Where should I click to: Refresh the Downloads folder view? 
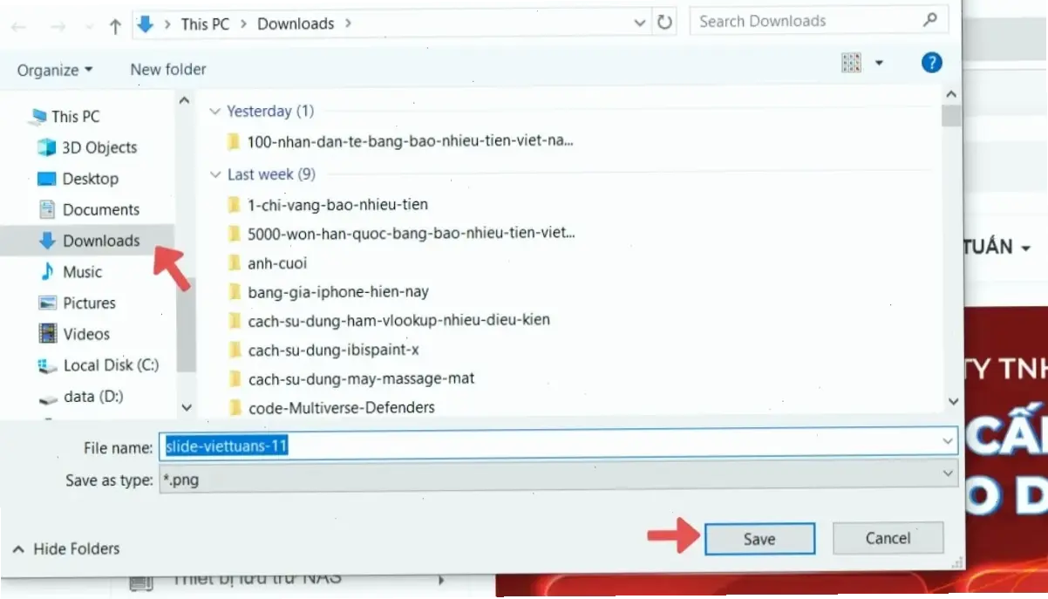(665, 24)
